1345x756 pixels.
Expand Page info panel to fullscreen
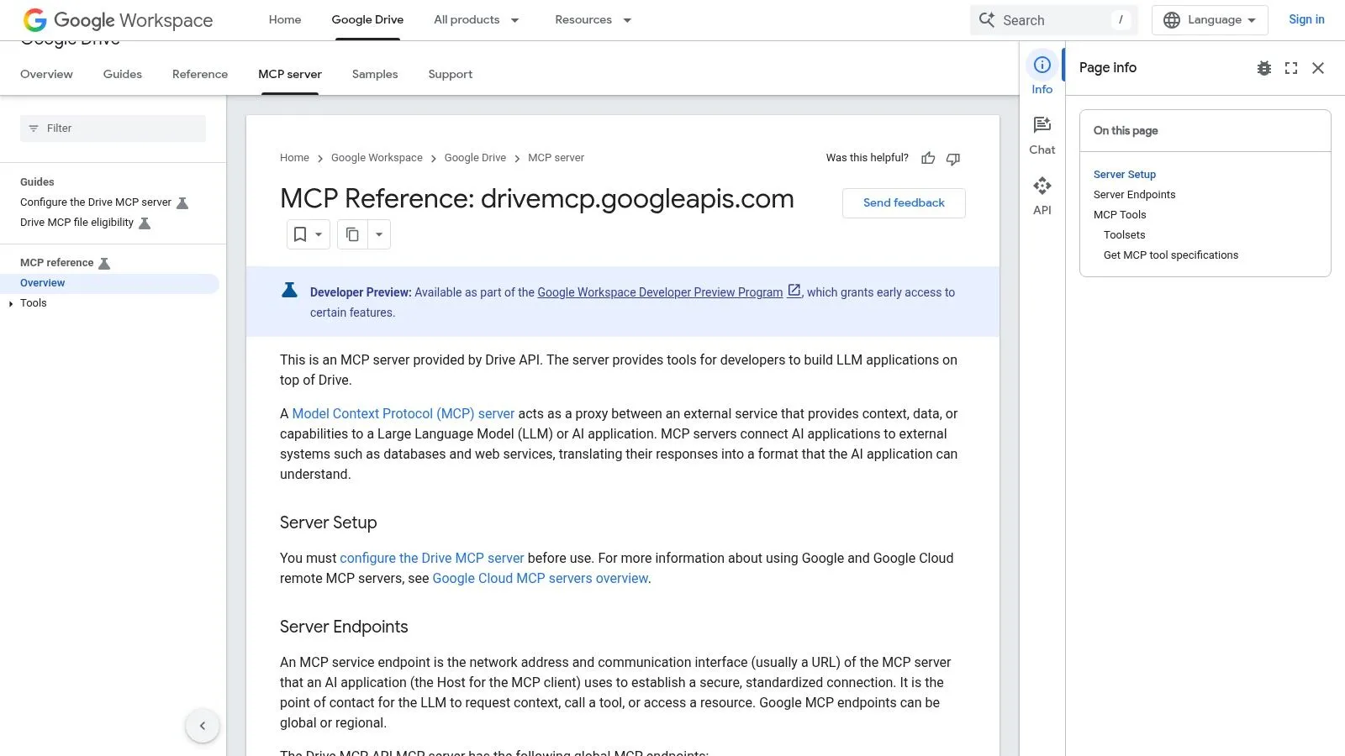(1291, 68)
